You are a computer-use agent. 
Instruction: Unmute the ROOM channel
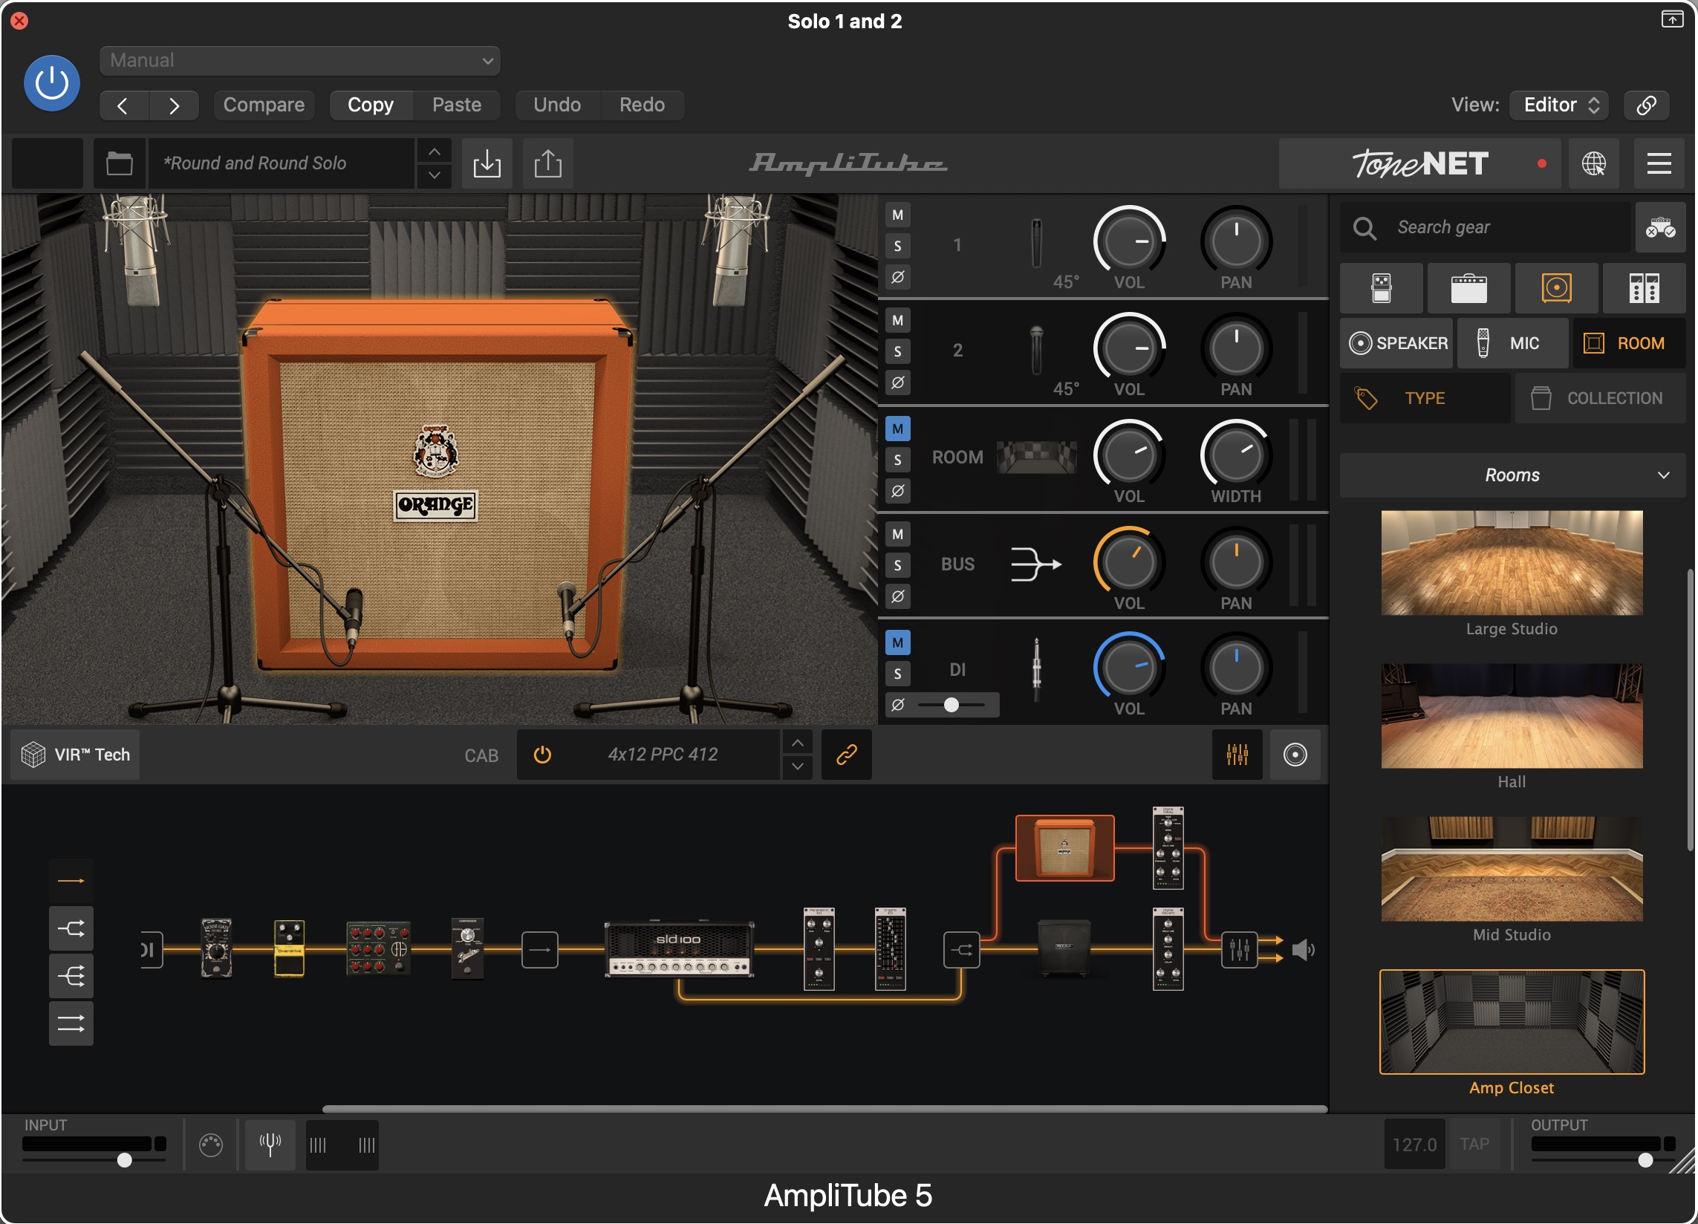898,429
